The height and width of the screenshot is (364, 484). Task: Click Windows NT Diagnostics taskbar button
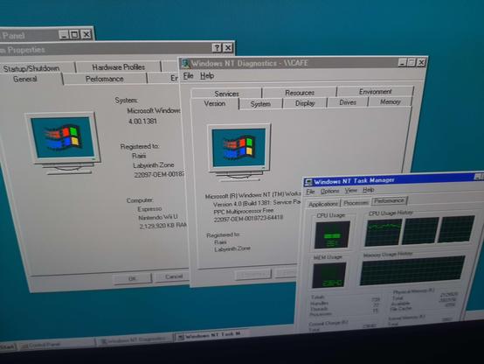135,339
